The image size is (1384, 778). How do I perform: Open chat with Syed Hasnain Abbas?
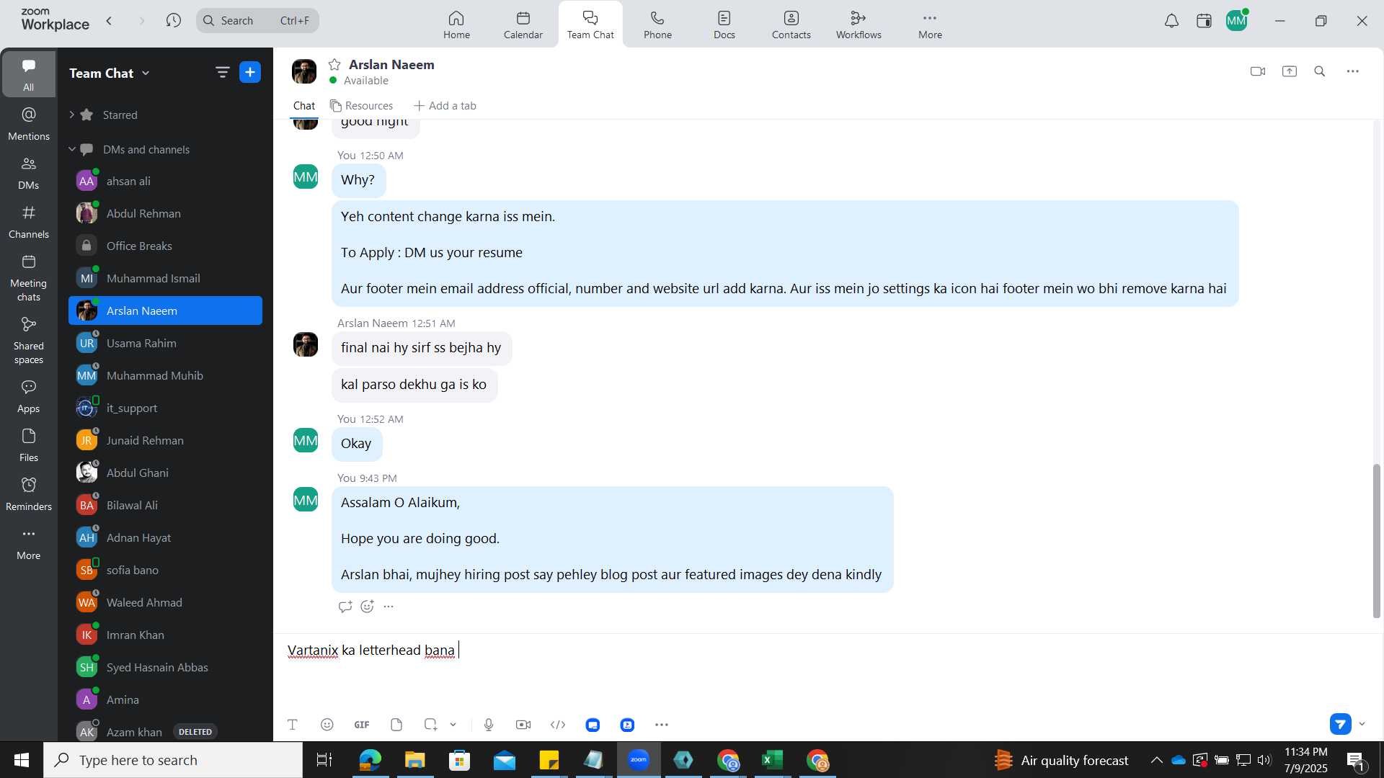165,667
